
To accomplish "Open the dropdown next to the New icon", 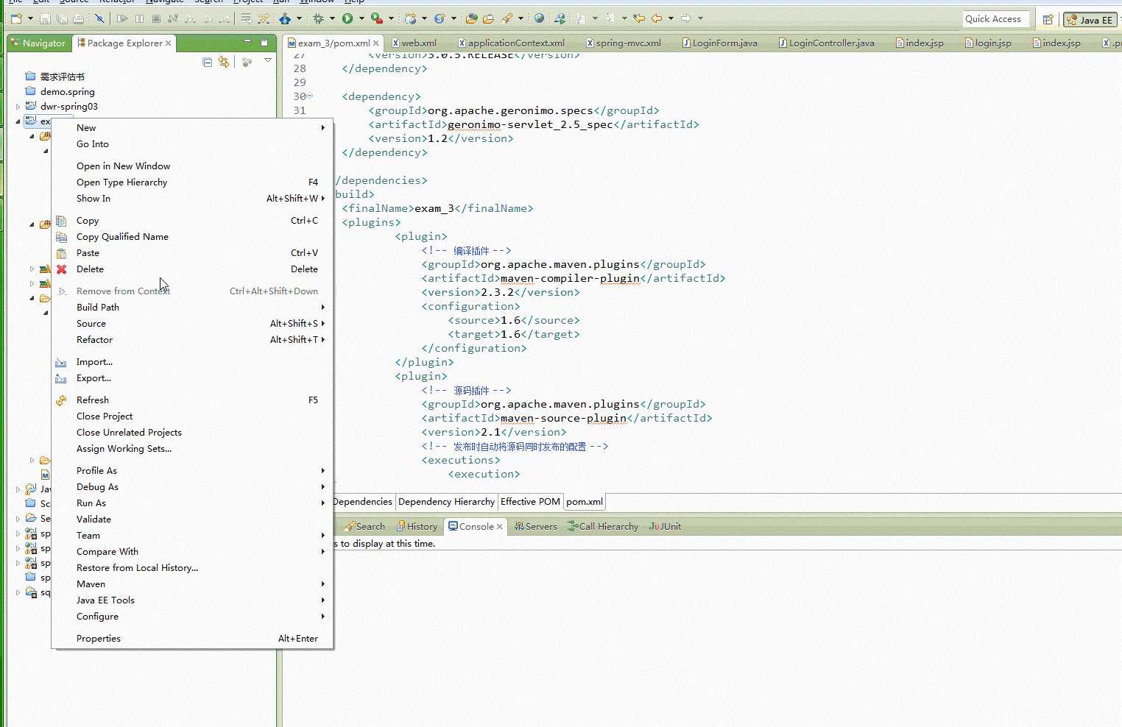I will (30, 18).
